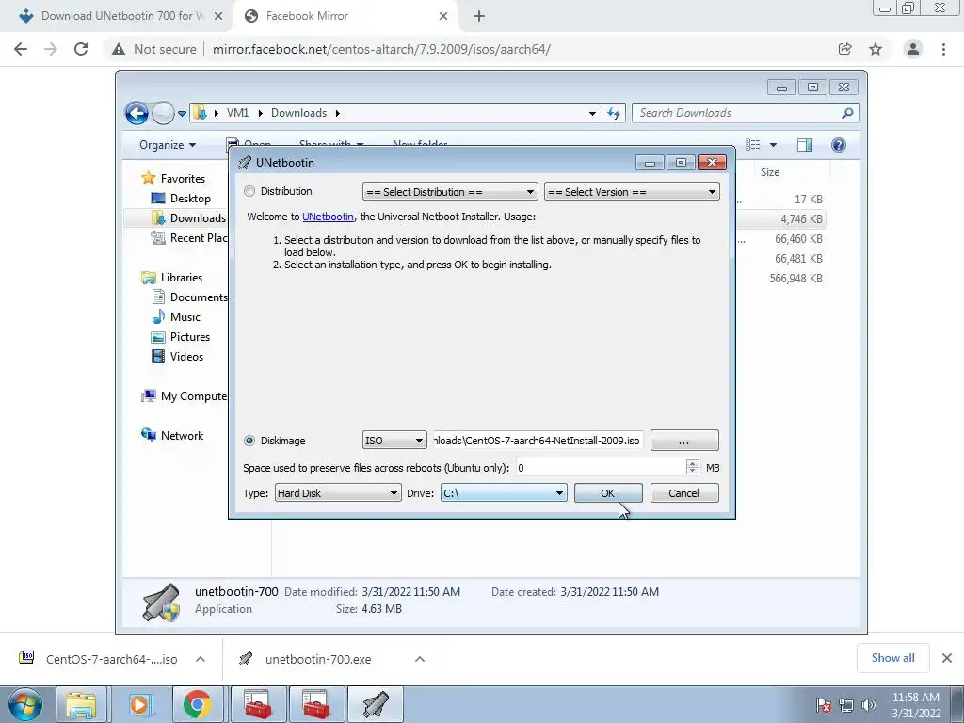Click the share page icon in address bar
This screenshot has width=964, height=723.
click(x=845, y=49)
